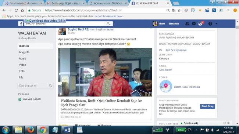The width and height of the screenshot is (239, 134).
Task: Open Facebook Messenger icon
Action: [x=194, y=23]
